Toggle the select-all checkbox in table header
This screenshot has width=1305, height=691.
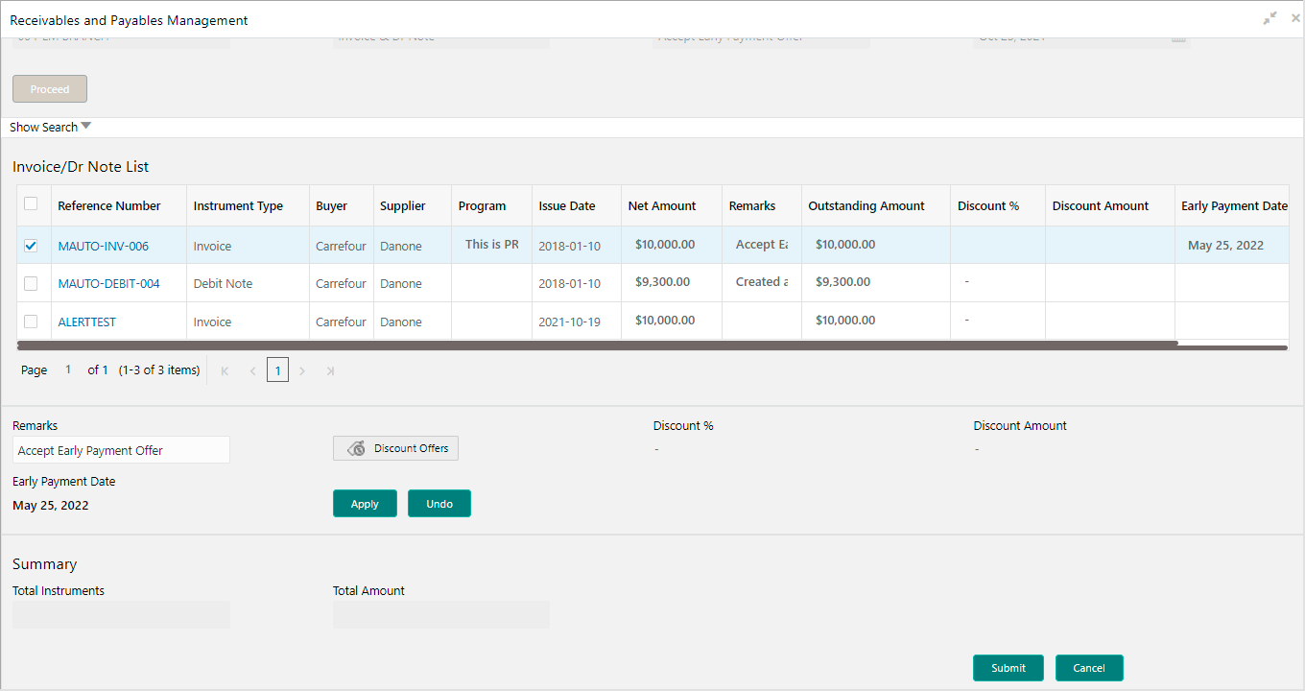pyautogui.click(x=31, y=203)
